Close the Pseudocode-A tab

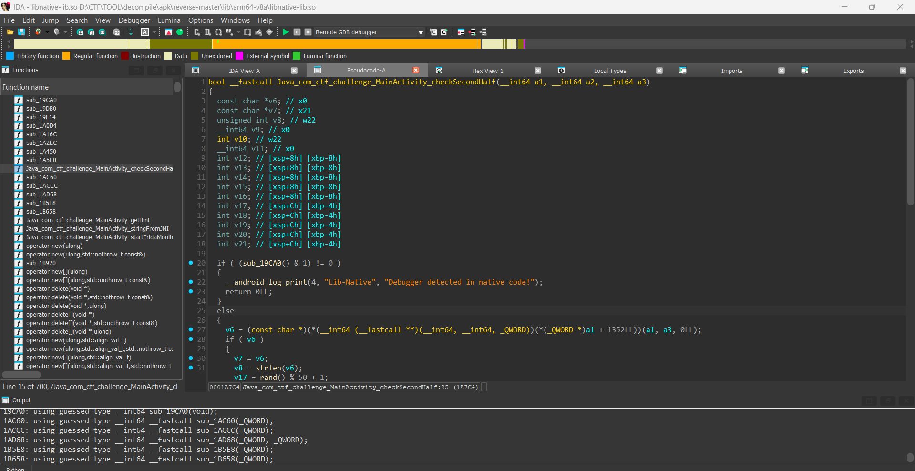(416, 70)
